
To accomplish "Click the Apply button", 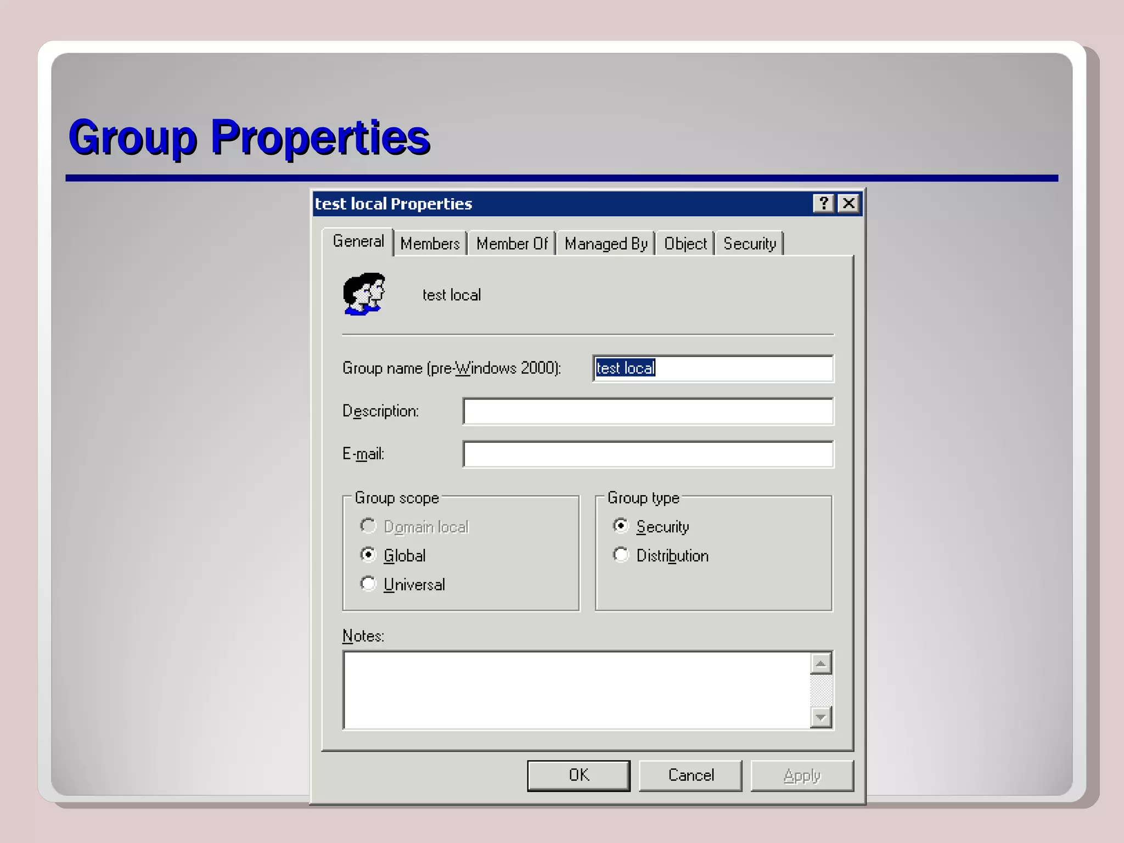I will point(802,775).
